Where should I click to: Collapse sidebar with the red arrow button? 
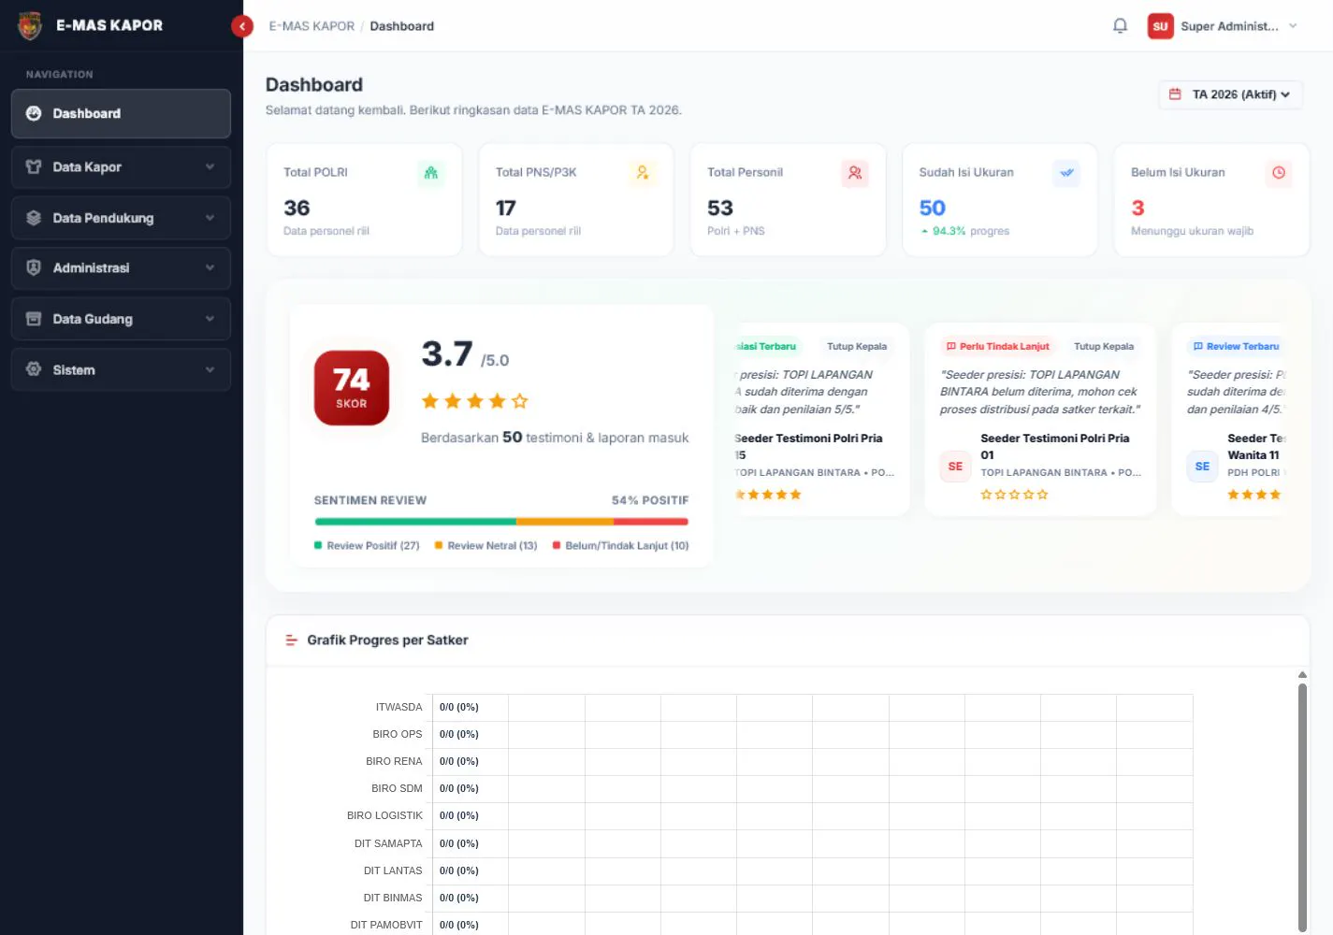(x=242, y=26)
